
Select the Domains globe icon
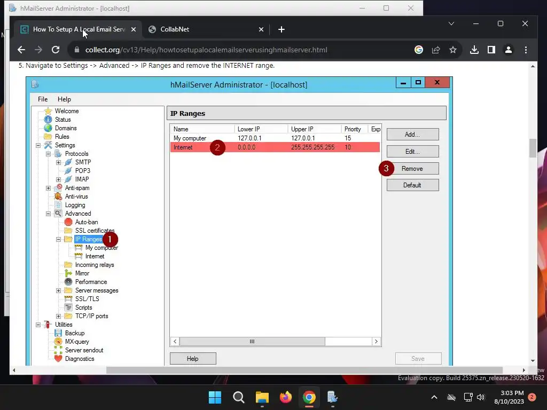pos(48,128)
